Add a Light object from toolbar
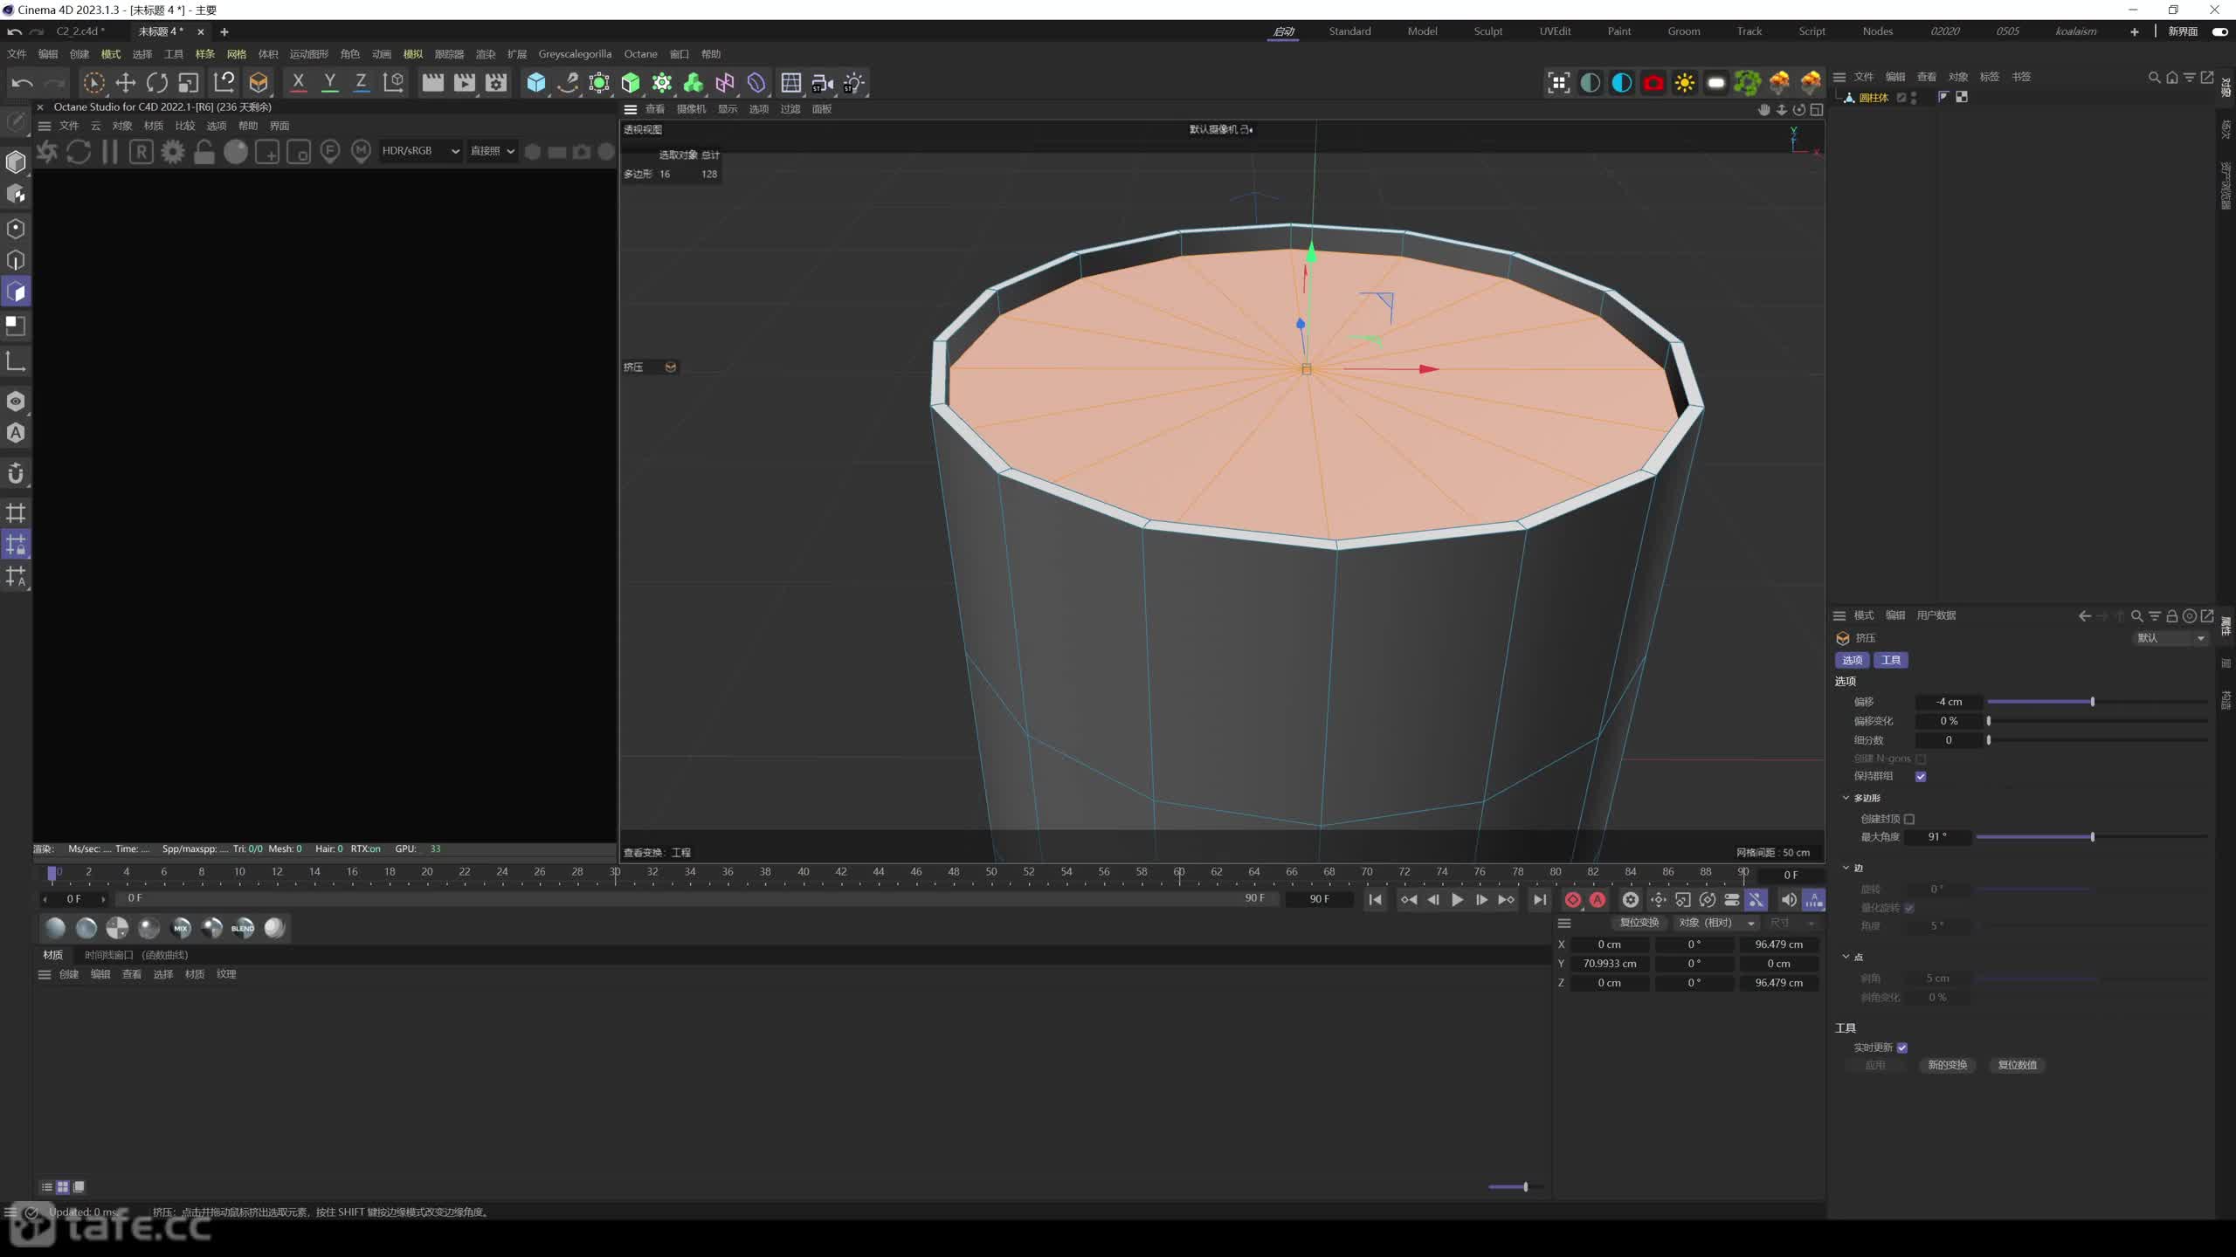The image size is (2236, 1257). [x=854, y=83]
